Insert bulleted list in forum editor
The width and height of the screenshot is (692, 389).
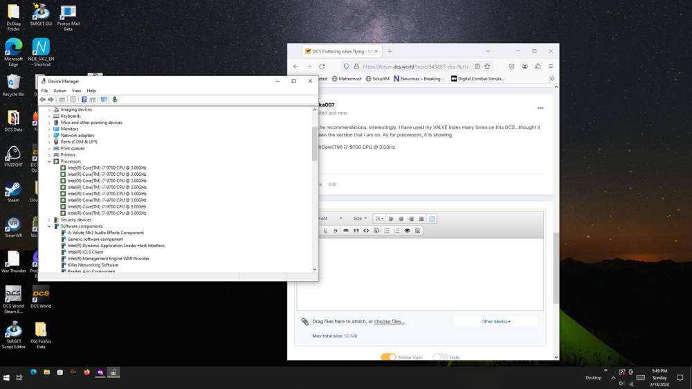[x=387, y=230]
